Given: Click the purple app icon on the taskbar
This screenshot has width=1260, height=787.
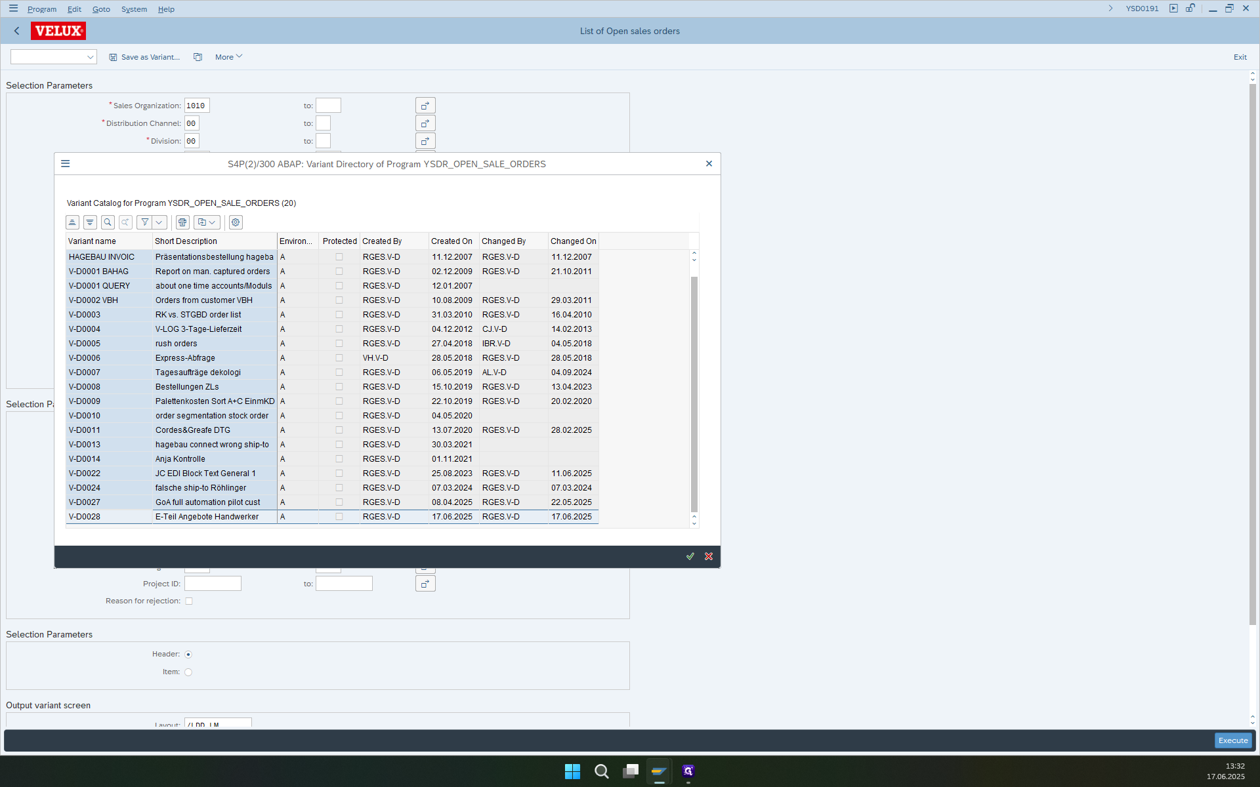Looking at the screenshot, I should pyautogui.click(x=688, y=771).
